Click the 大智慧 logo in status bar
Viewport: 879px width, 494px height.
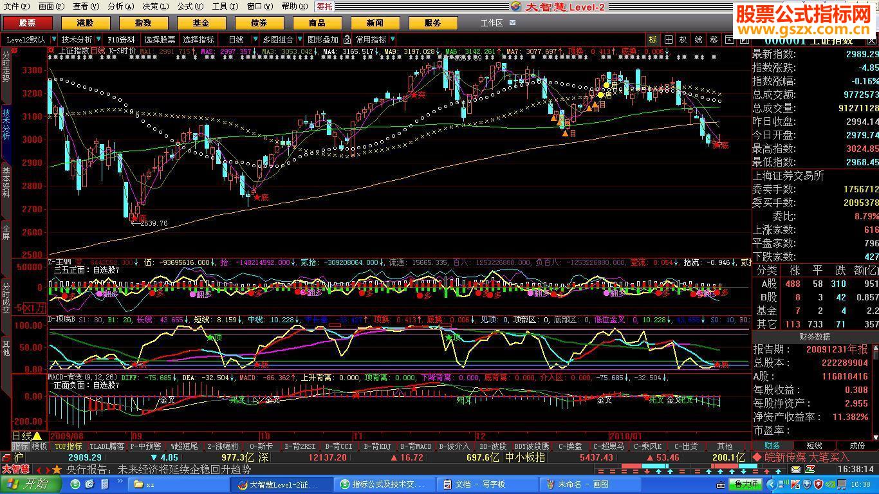coord(15,469)
